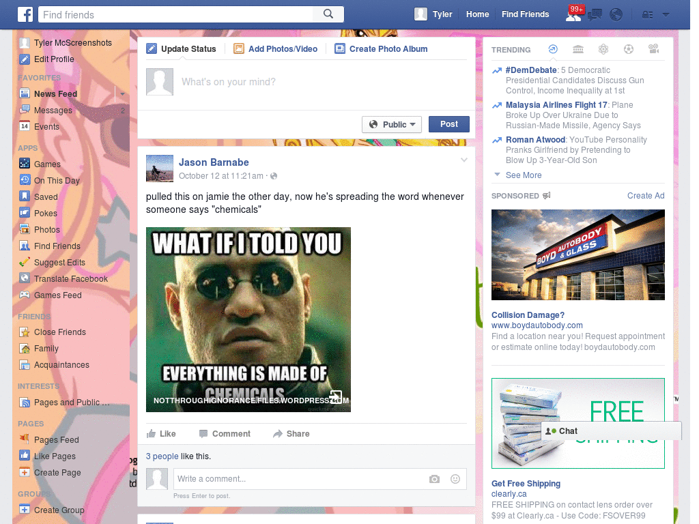
Task: Open Acquaintances list in sidebar
Action: pyautogui.click(x=55, y=365)
